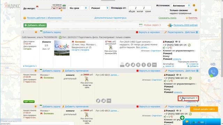The image size is (223, 125).
Task: Click Вернуть в черновик in first listing
Action: [149, 32]
